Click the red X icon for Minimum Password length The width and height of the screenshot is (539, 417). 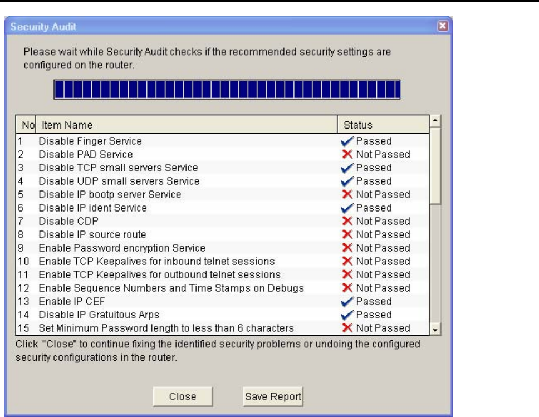point(347,328)
